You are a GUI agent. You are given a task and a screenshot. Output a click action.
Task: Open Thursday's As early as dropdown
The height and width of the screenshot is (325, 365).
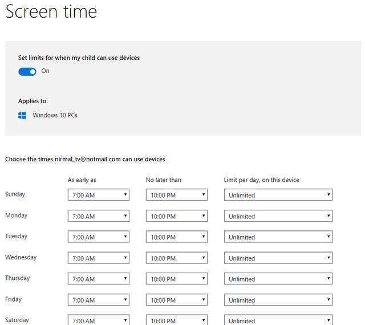[x=99, y=279]
